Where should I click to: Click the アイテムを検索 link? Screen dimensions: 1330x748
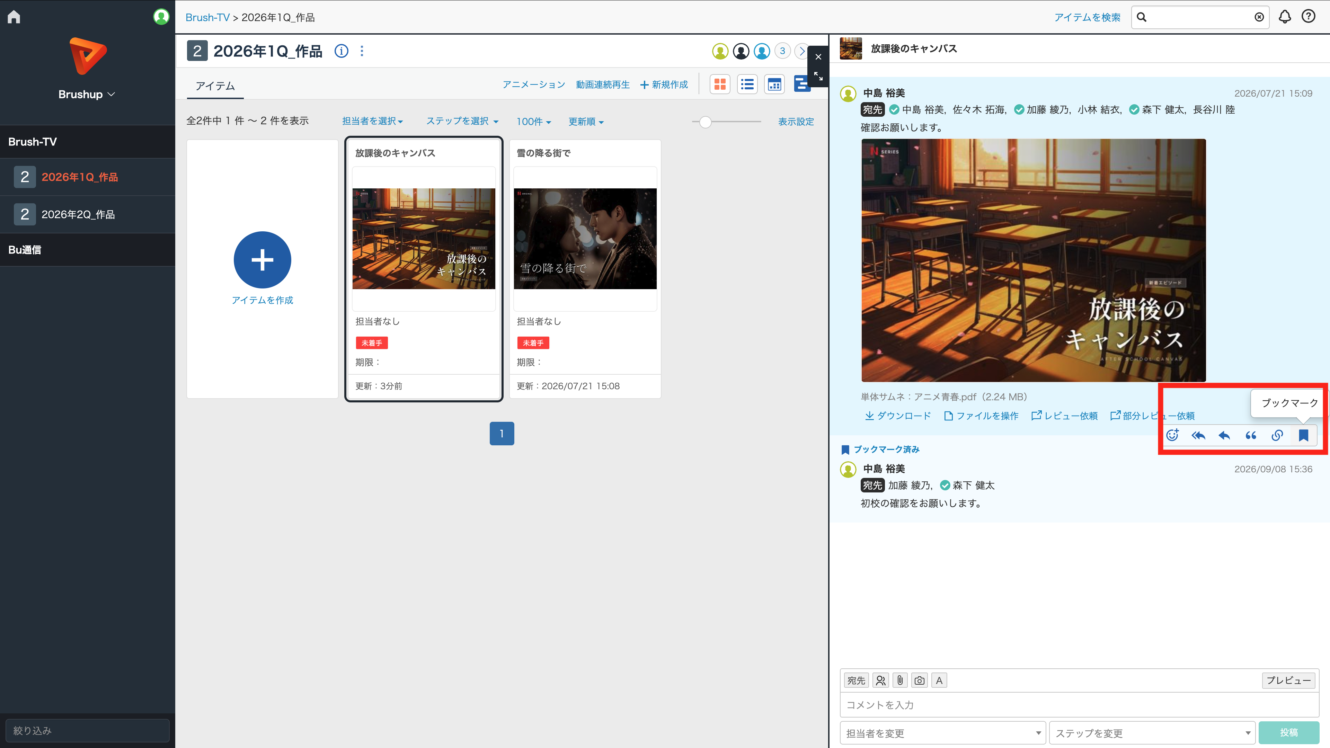point(1087,18)
